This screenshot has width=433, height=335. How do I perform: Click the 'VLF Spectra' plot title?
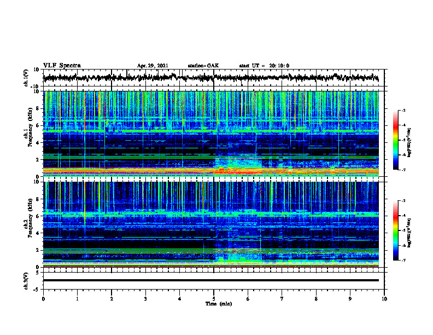click(62, 66)
